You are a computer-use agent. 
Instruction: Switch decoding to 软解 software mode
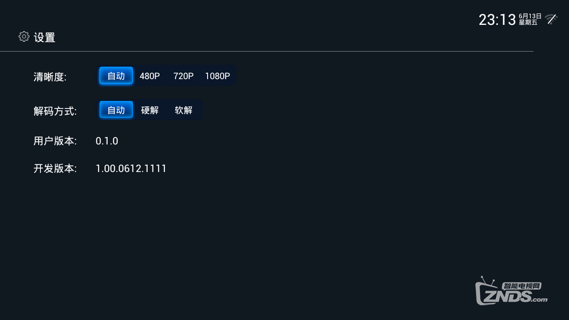184,110
